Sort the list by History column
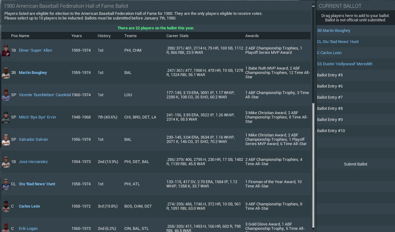Image resolution: width=395 pixels, height=232 pixels. pyautogui.click(x=104, y=36)
